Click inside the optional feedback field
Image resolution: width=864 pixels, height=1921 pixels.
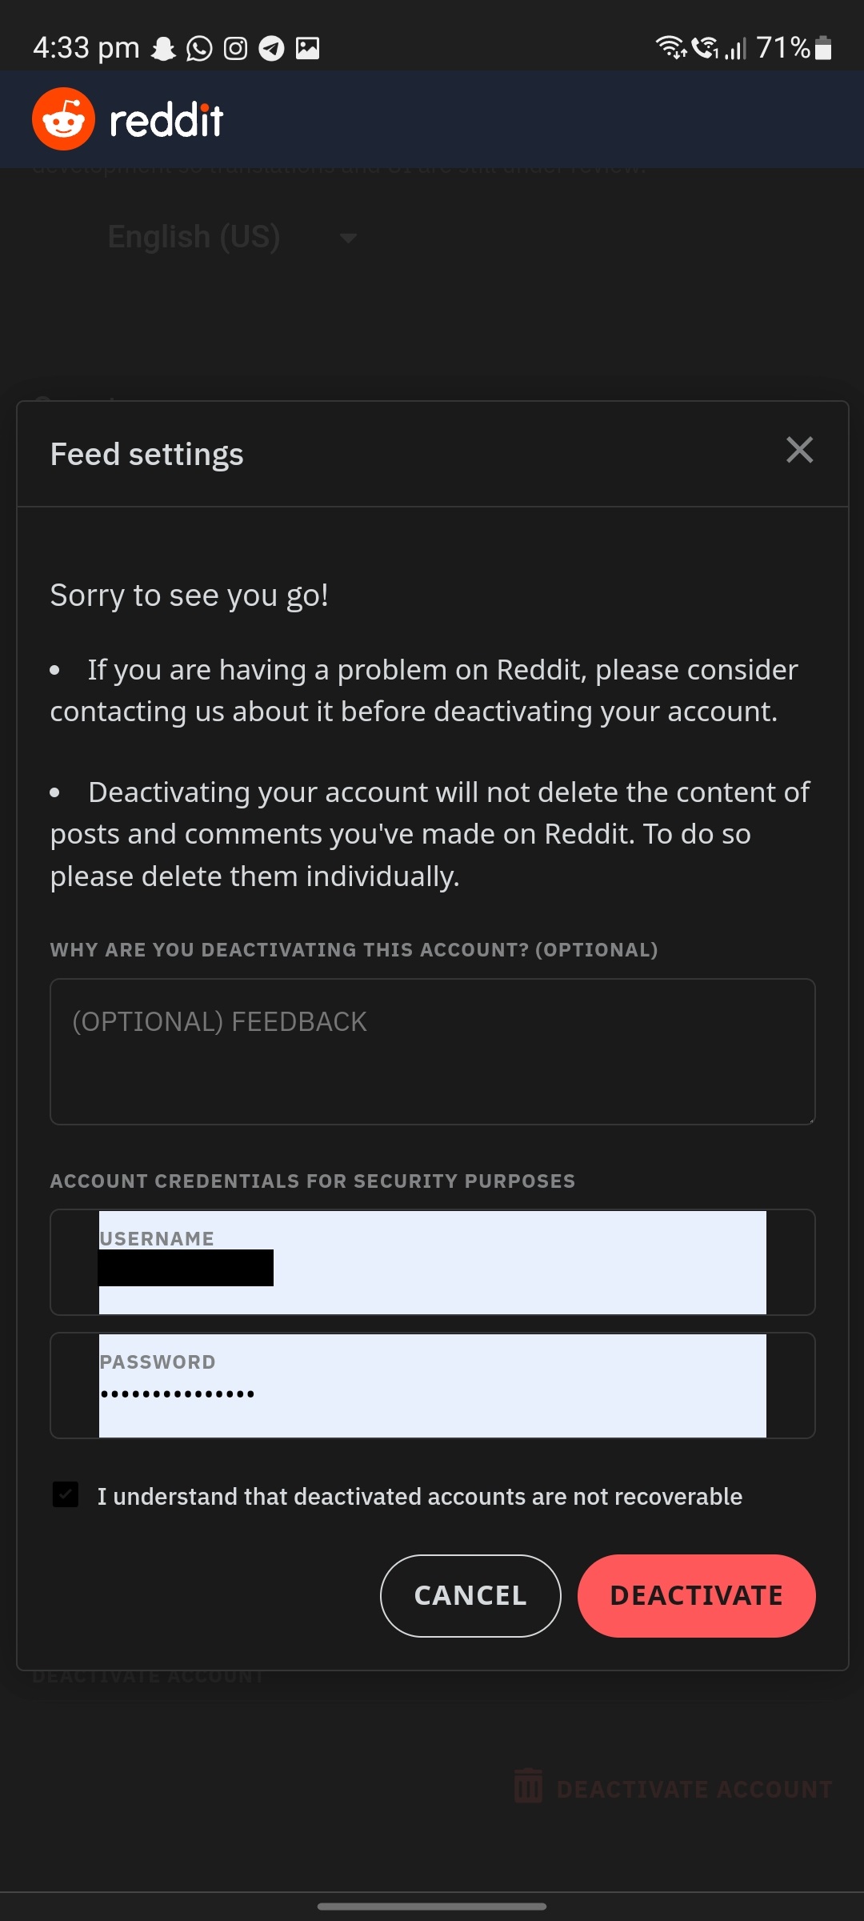coord(432,1051)
